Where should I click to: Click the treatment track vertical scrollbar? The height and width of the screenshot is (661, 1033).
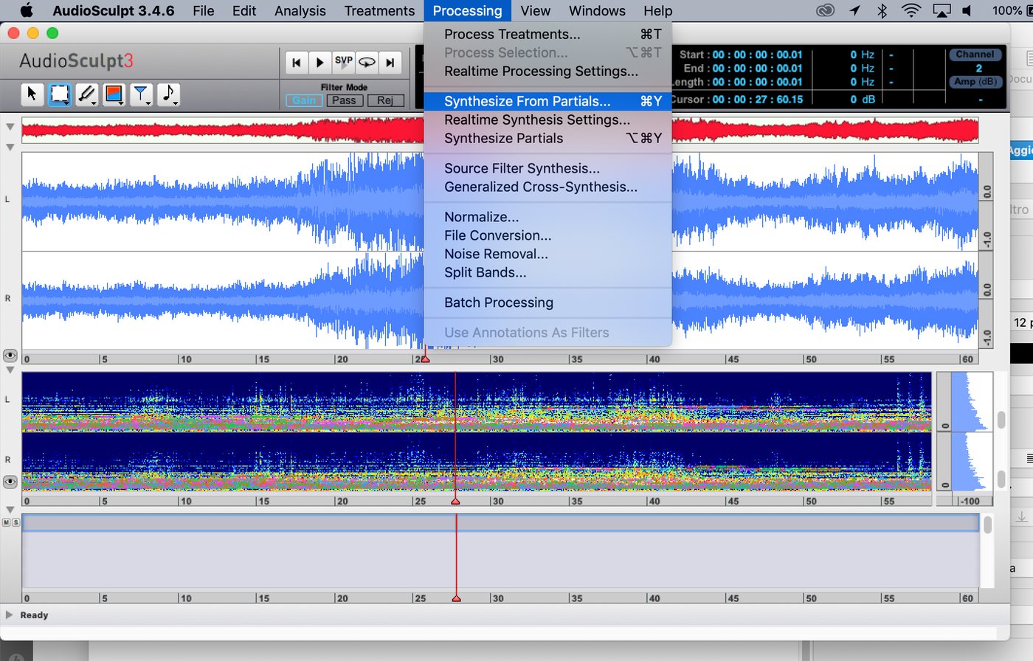click(x=987, y=525)
